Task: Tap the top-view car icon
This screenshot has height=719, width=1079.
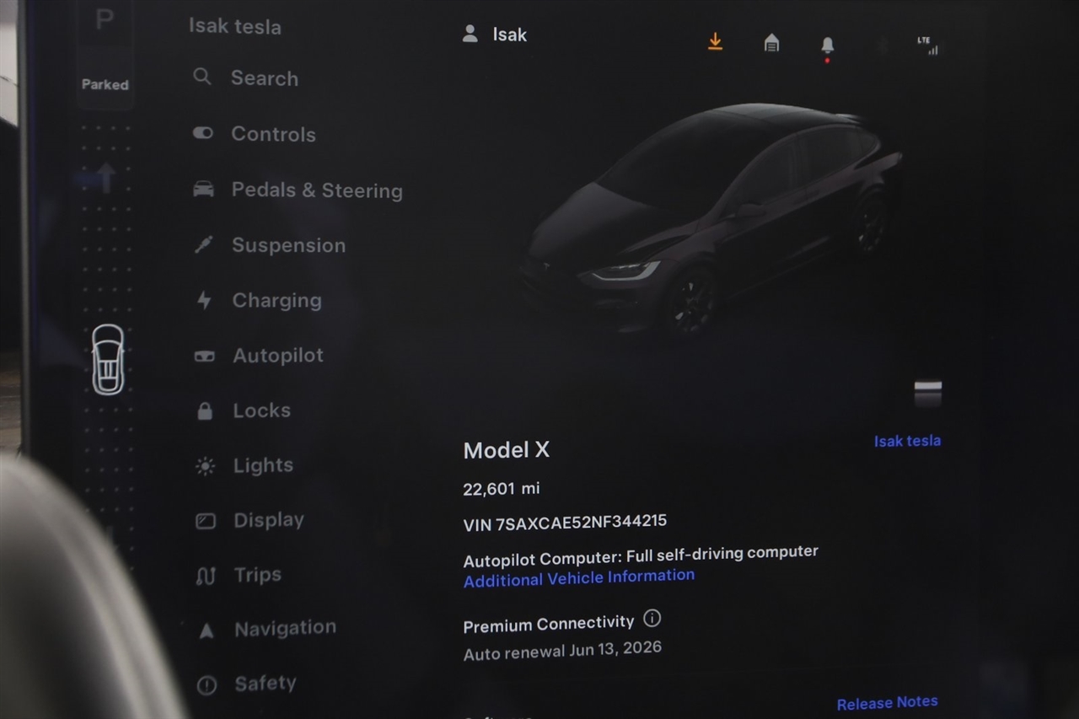Action: [108, 360]
